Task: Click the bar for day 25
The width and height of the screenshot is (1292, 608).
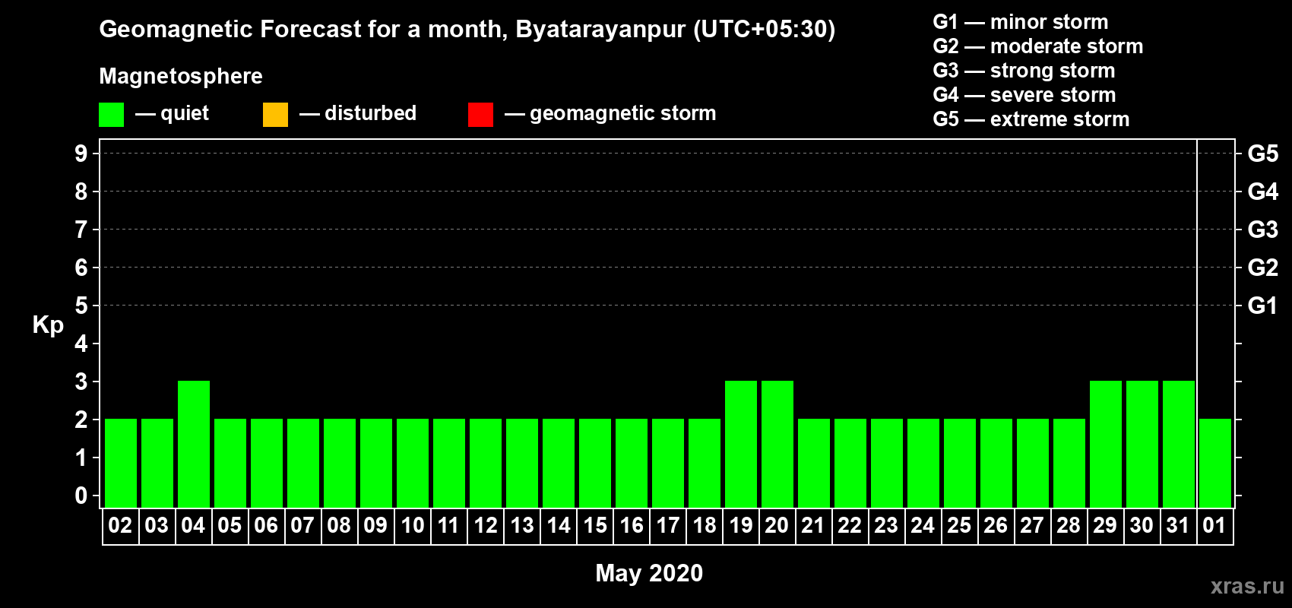Action: tap(960, 463)
